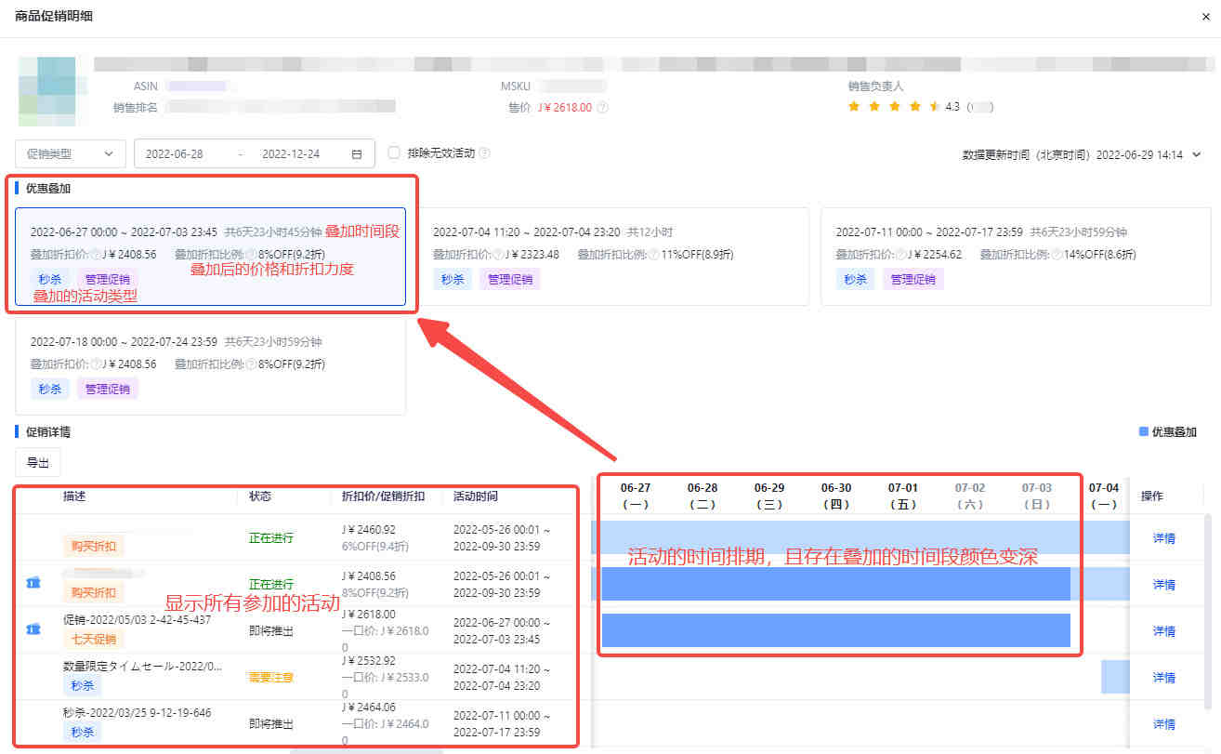Click 叠加折扣比例 help icon in 2022-06-27 card

coord(251,255)
